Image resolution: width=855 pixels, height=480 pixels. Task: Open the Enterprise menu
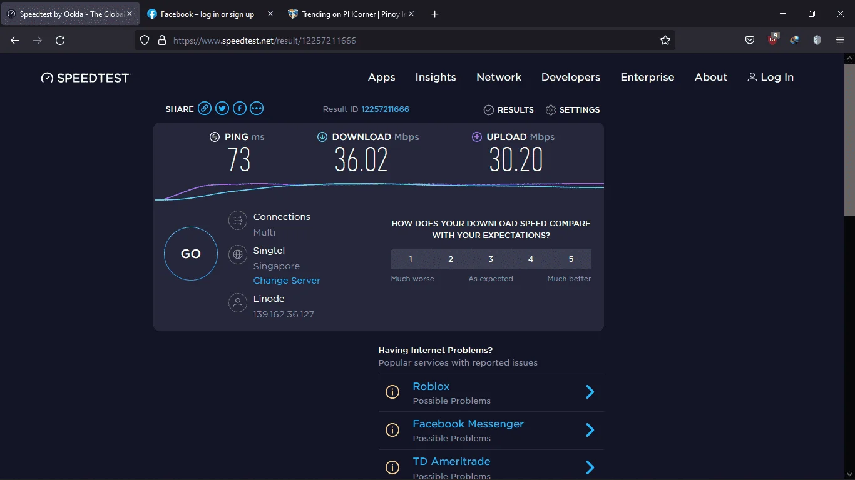(647, 77)
